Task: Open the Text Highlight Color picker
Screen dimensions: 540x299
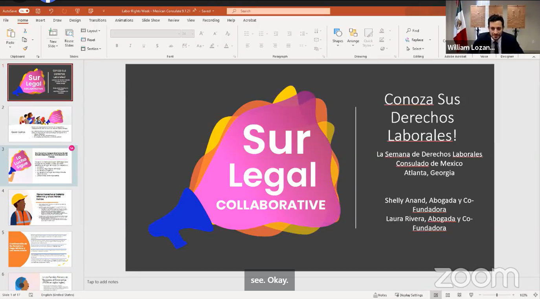Action: click(x=213, y=46)
